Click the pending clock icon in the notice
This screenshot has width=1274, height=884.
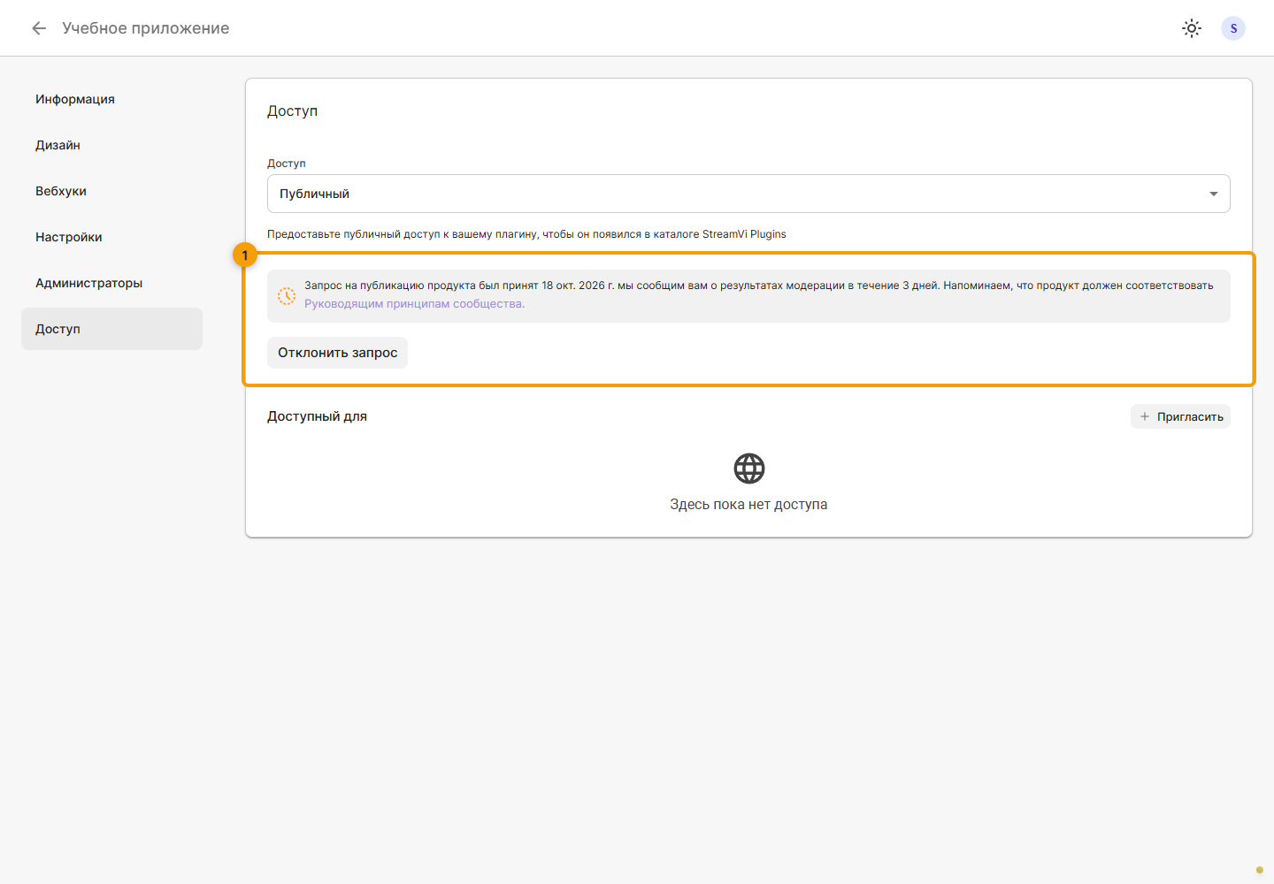click(x=287, y=296)
